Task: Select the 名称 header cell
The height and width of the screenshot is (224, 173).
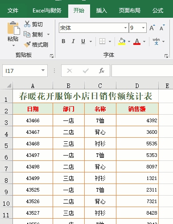Action: coord(100,109)
